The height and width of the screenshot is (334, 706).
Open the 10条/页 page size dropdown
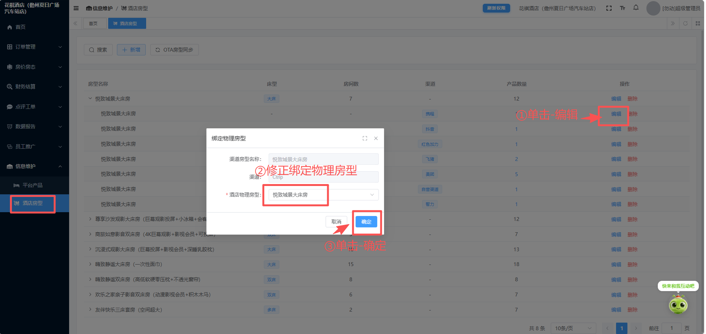[x=573, y=328]
